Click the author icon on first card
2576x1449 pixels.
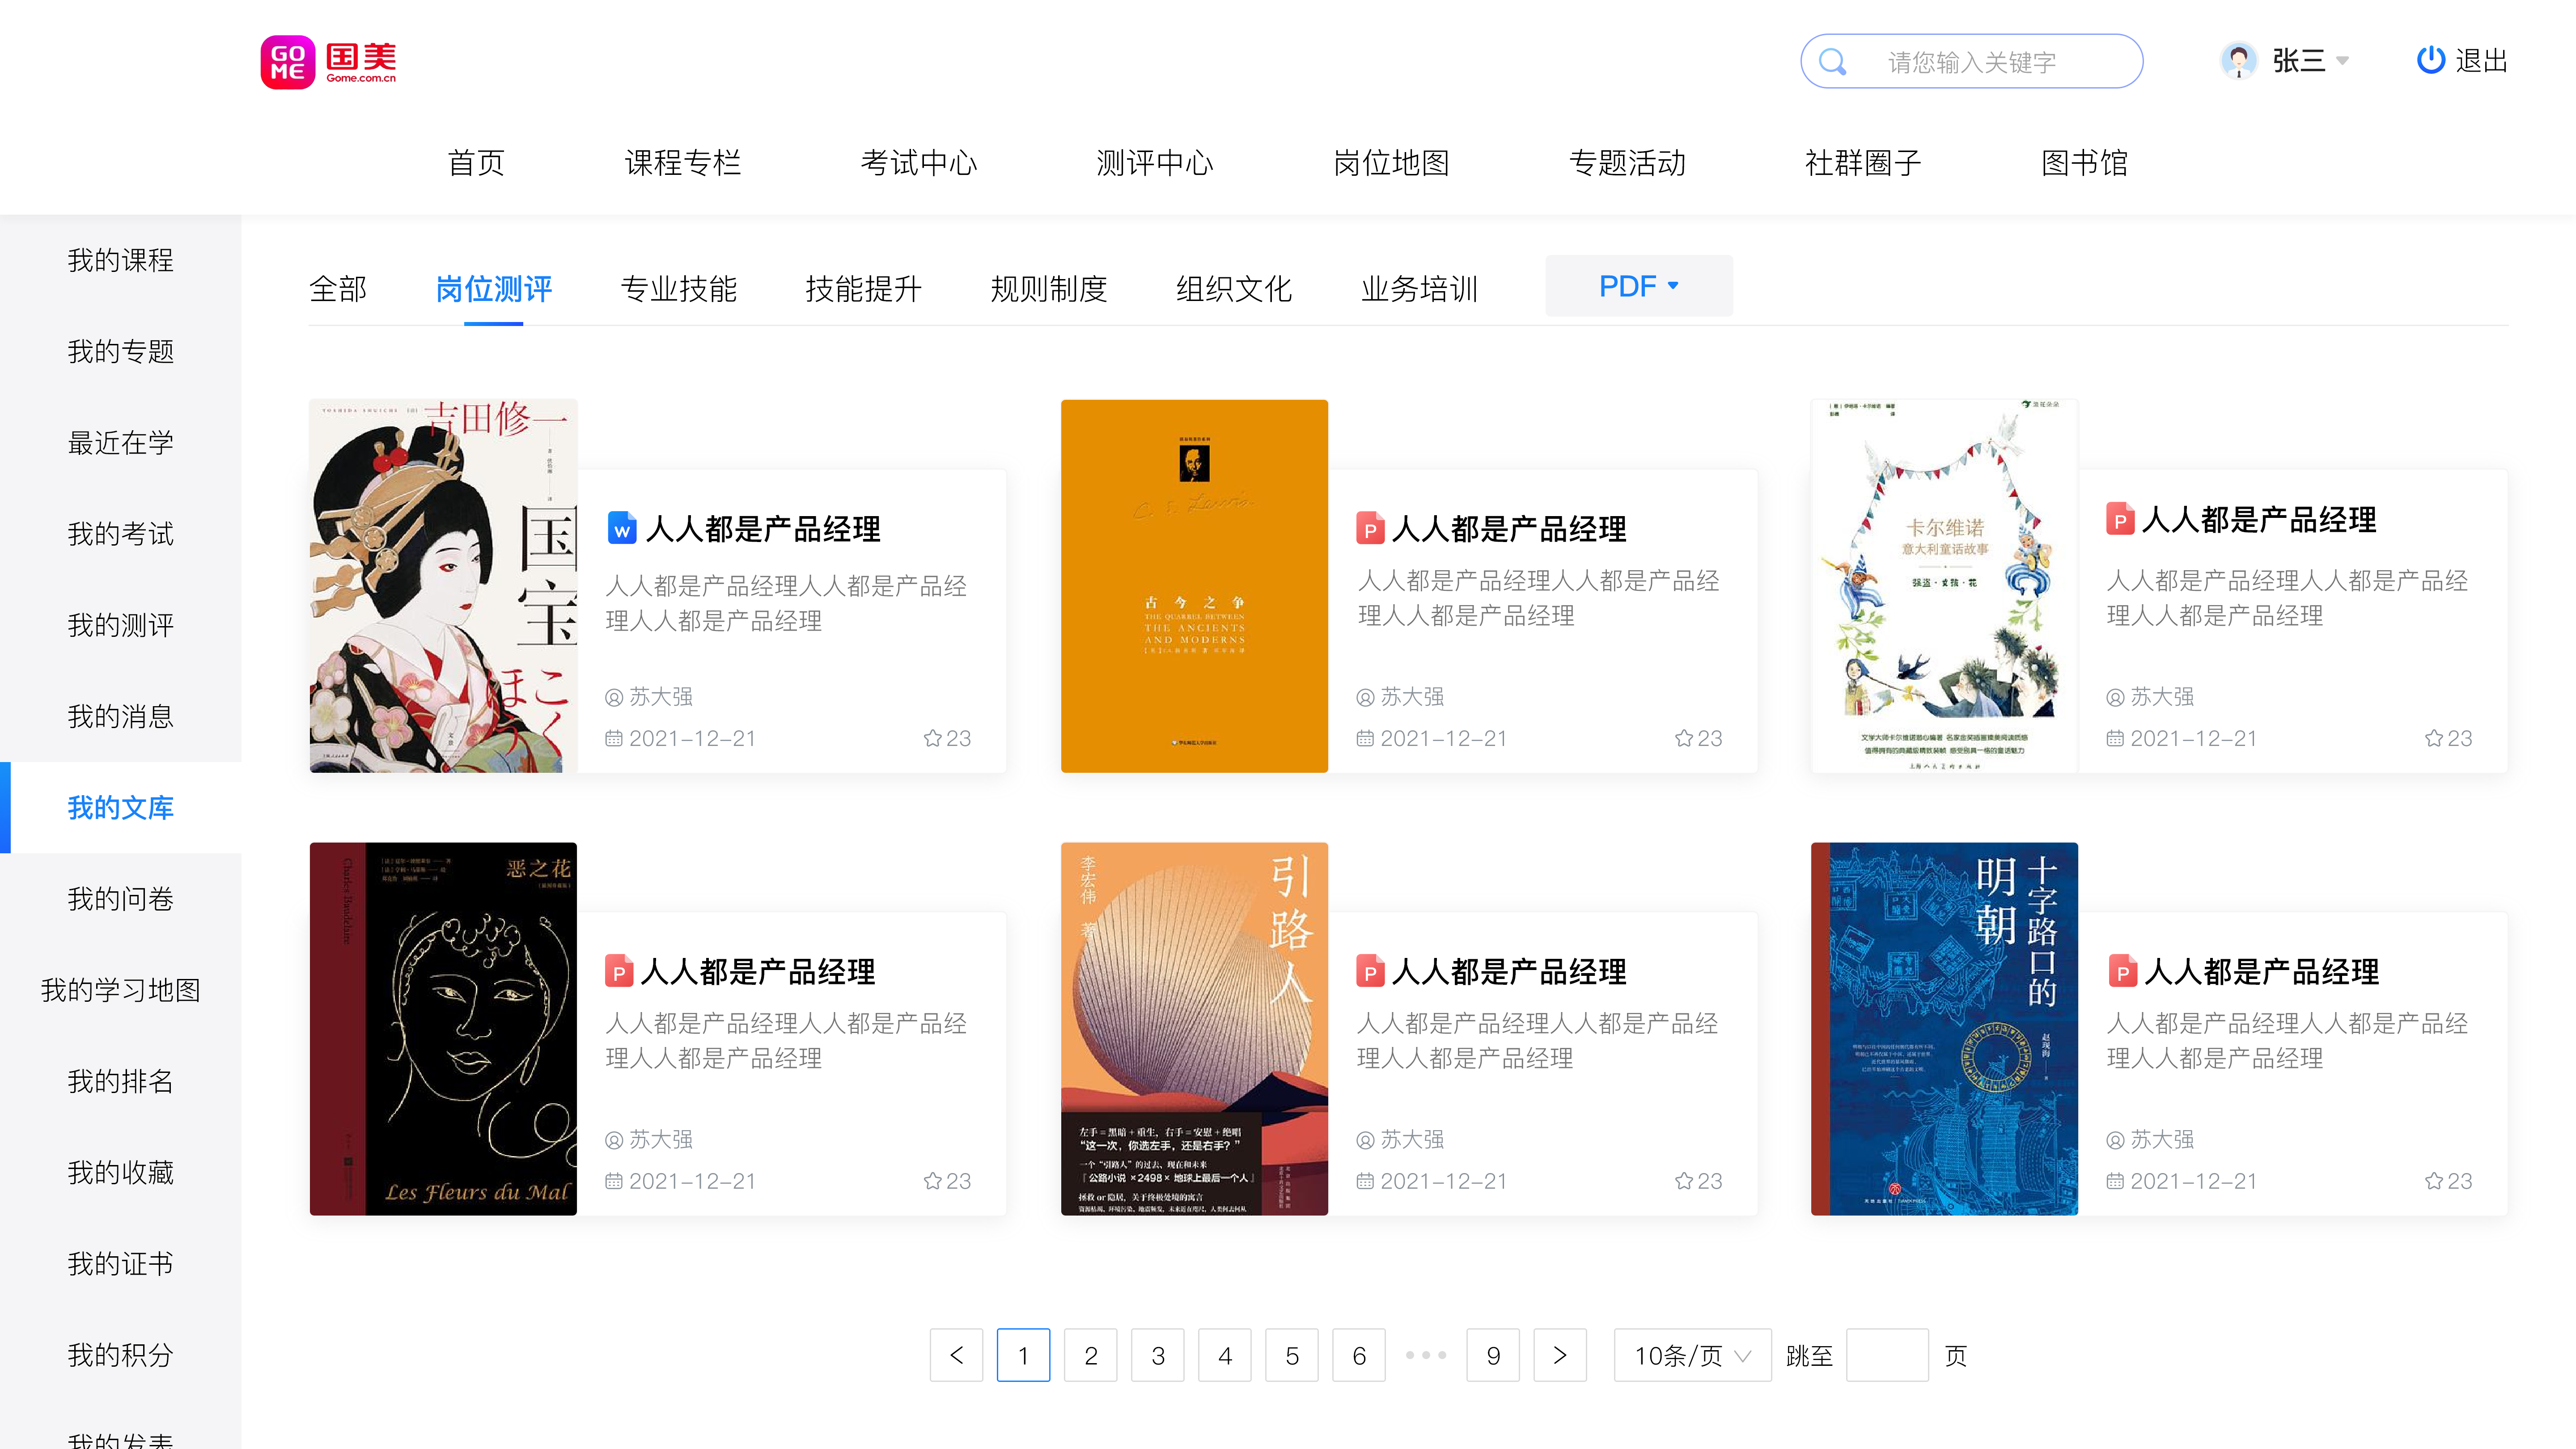point(614,697)
